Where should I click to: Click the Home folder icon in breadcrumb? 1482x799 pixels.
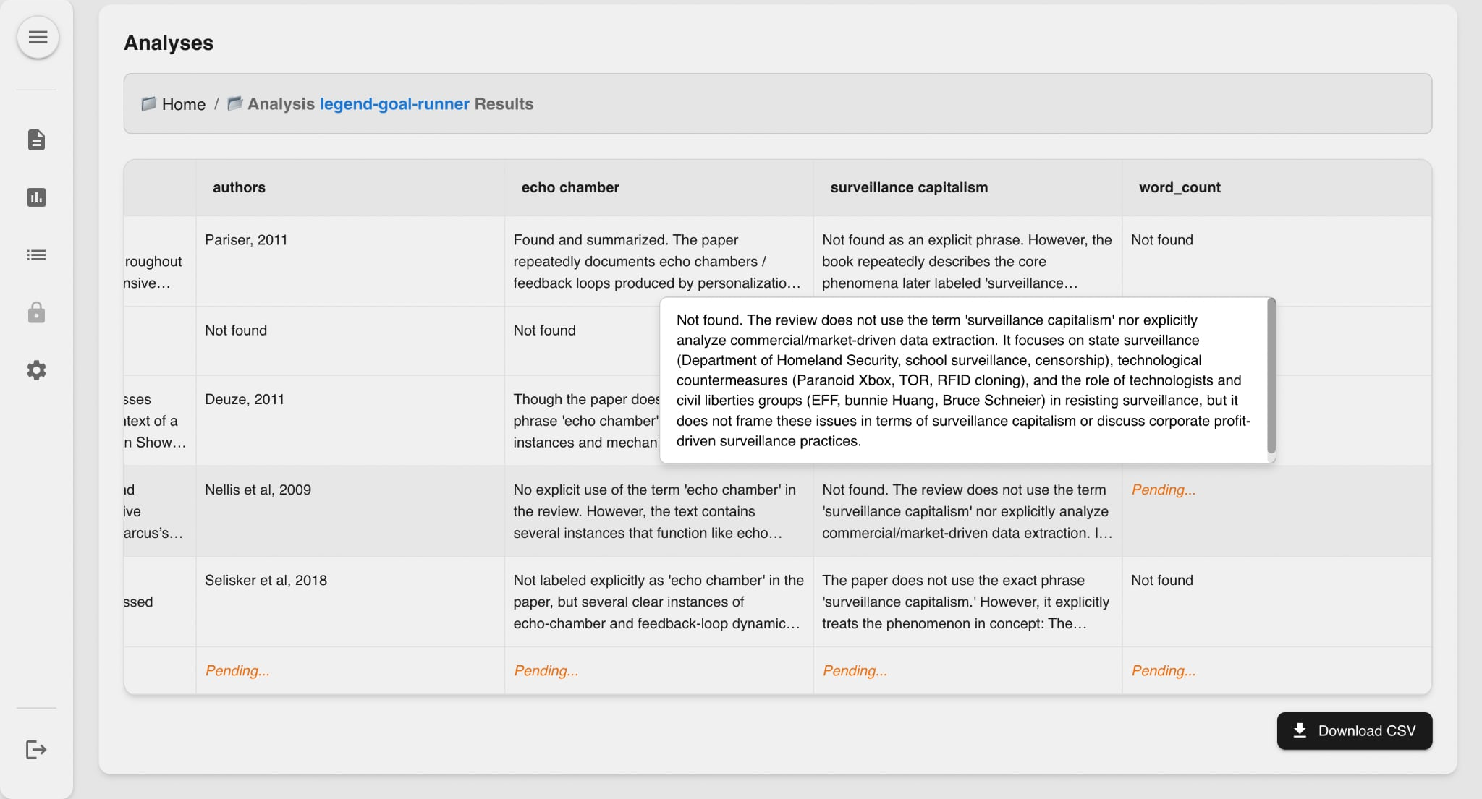pyautogui.click(x=148, y=103)
